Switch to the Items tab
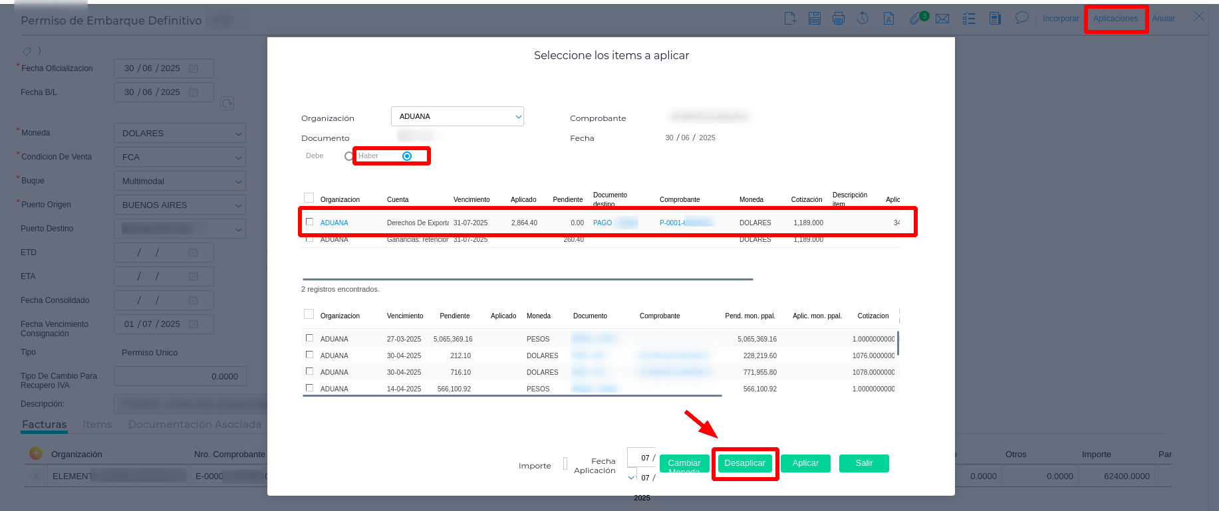1219x511 pixels. 97,424
